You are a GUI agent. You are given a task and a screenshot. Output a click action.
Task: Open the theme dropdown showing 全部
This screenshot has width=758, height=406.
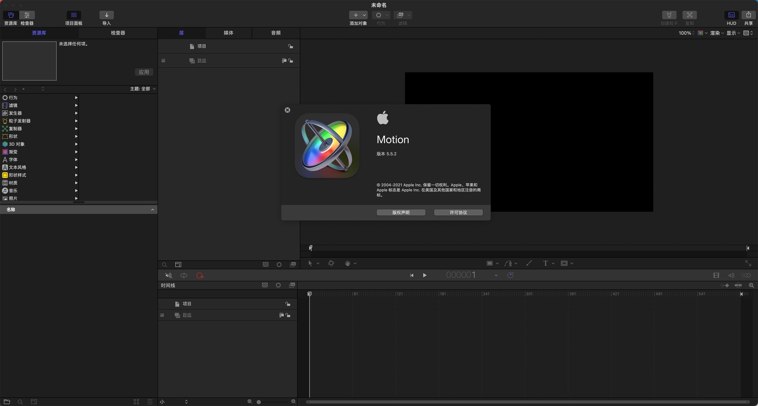pos(143,89)
